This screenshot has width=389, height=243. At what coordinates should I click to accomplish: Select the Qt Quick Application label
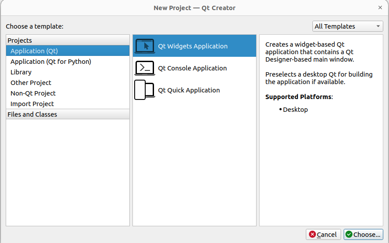(189, 90)
